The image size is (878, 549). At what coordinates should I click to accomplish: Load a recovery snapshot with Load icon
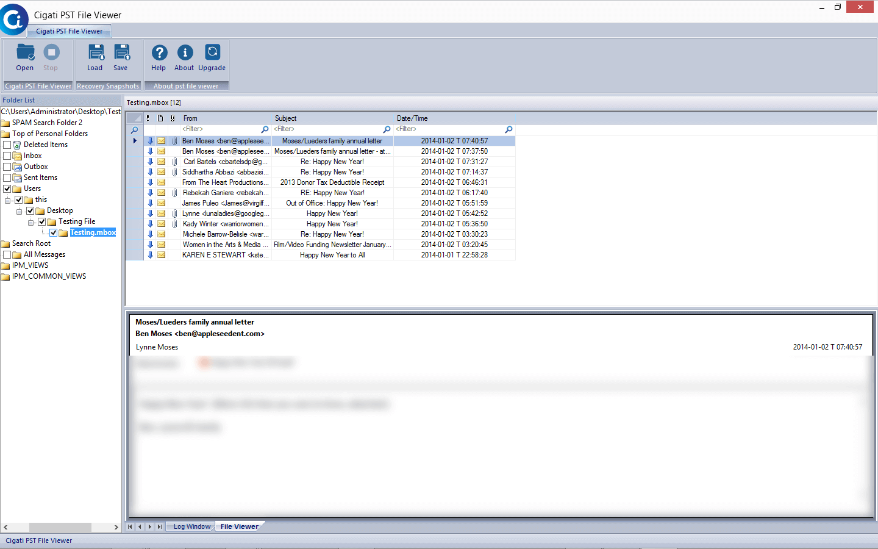point(96,52)
